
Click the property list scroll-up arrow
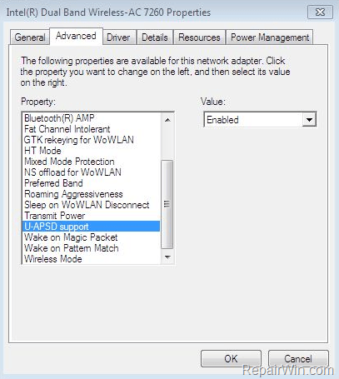tap(167, 120)
